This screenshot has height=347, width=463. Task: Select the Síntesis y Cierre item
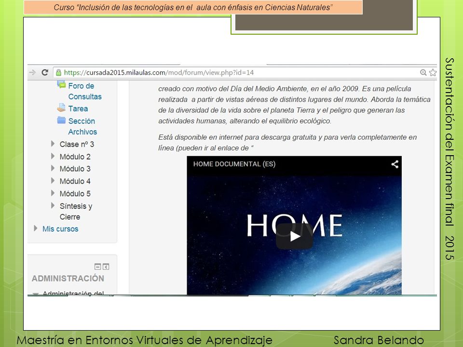pos(76,211)
